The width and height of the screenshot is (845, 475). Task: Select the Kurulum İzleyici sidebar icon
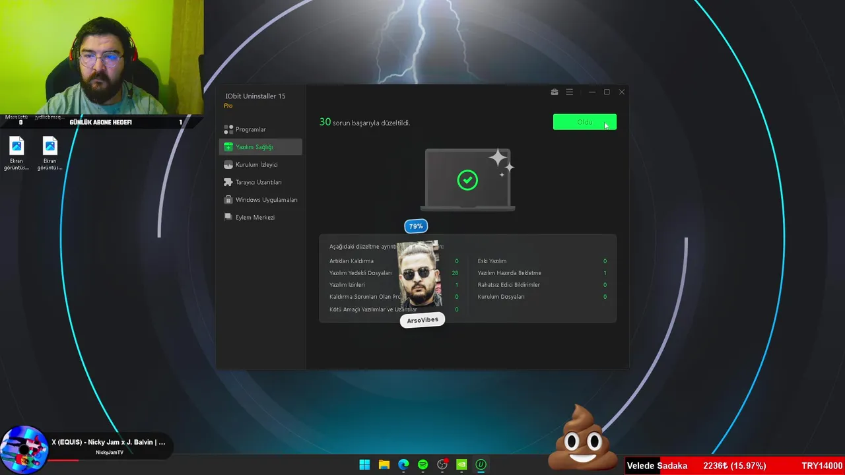click(228, 164)
